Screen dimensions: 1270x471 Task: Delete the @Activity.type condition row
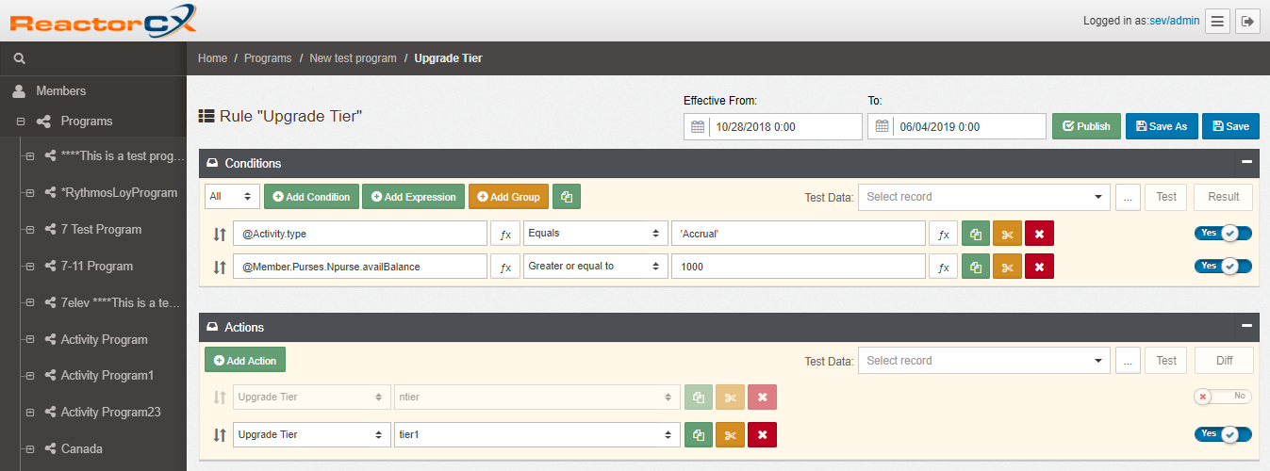click(x=1039, y=234)
